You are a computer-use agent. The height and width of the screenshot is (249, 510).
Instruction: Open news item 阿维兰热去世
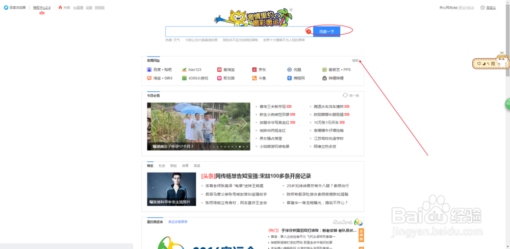[324, 146]
